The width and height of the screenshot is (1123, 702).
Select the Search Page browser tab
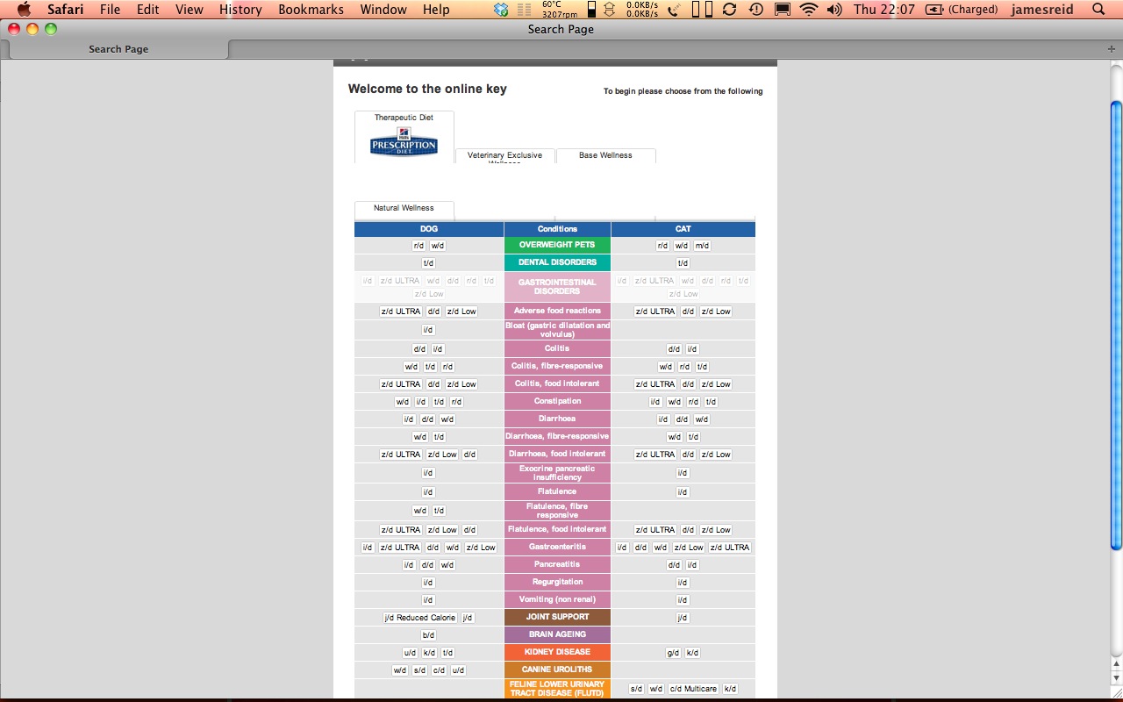pyautogui.click(x=118, y=49)
